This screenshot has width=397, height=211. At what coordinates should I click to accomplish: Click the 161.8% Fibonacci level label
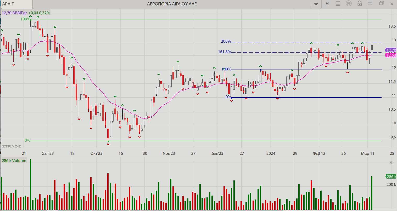(225, 52)
